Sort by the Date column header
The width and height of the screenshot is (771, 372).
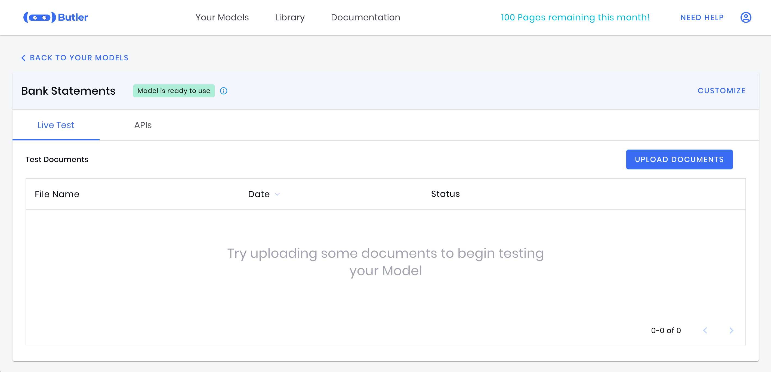click(x=259, y=194)
